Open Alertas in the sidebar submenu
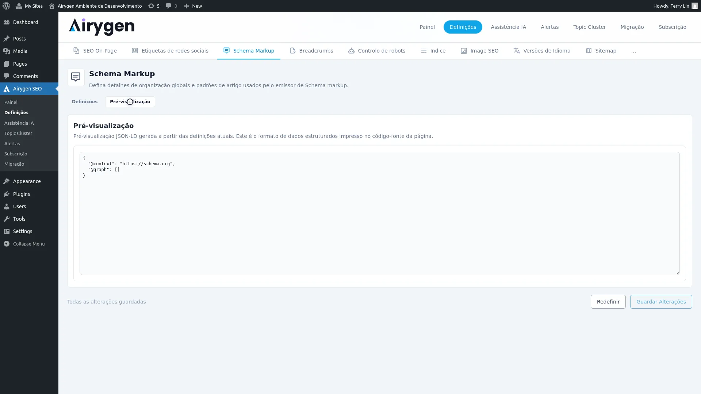This screenshot has width=701, height=394. tap(12, 144)
